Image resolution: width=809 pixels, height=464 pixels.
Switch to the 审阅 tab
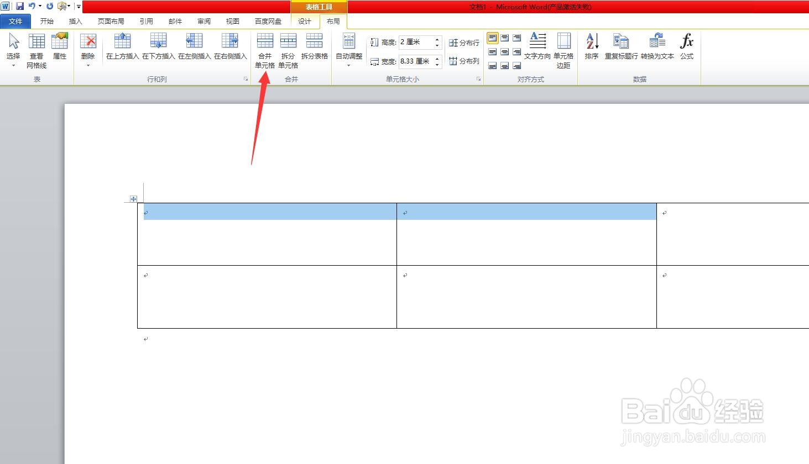(204, 21)
